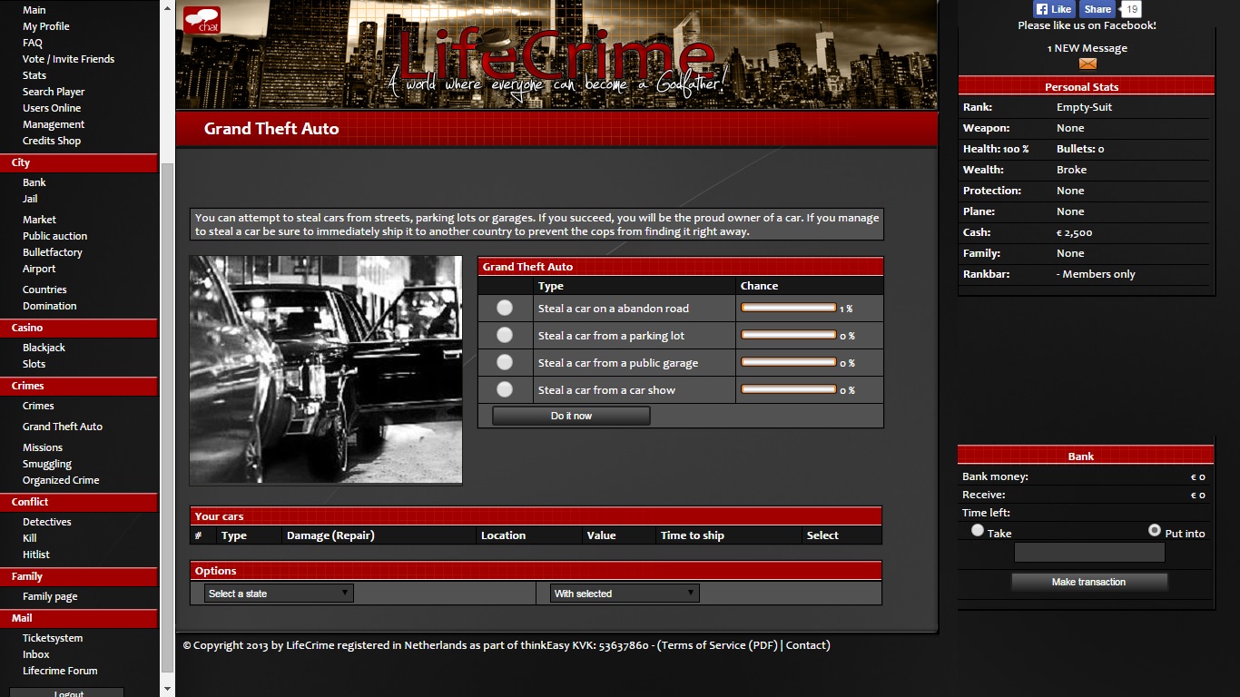Viewport: 1240px width, 697px height.
Task: Go to Vote / Invite Friends
Action: [69, 59]
